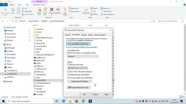Open the Details tab in Properties

[x=90, y=35]
